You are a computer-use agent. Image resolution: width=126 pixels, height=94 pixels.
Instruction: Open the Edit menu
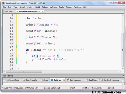pos(10,7)
